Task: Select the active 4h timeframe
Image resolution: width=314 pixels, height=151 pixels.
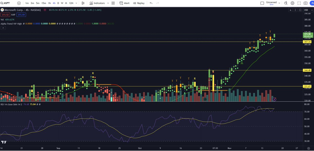Action: point(54,3)
